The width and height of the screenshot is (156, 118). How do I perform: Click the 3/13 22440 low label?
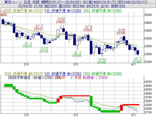point(102,61)
